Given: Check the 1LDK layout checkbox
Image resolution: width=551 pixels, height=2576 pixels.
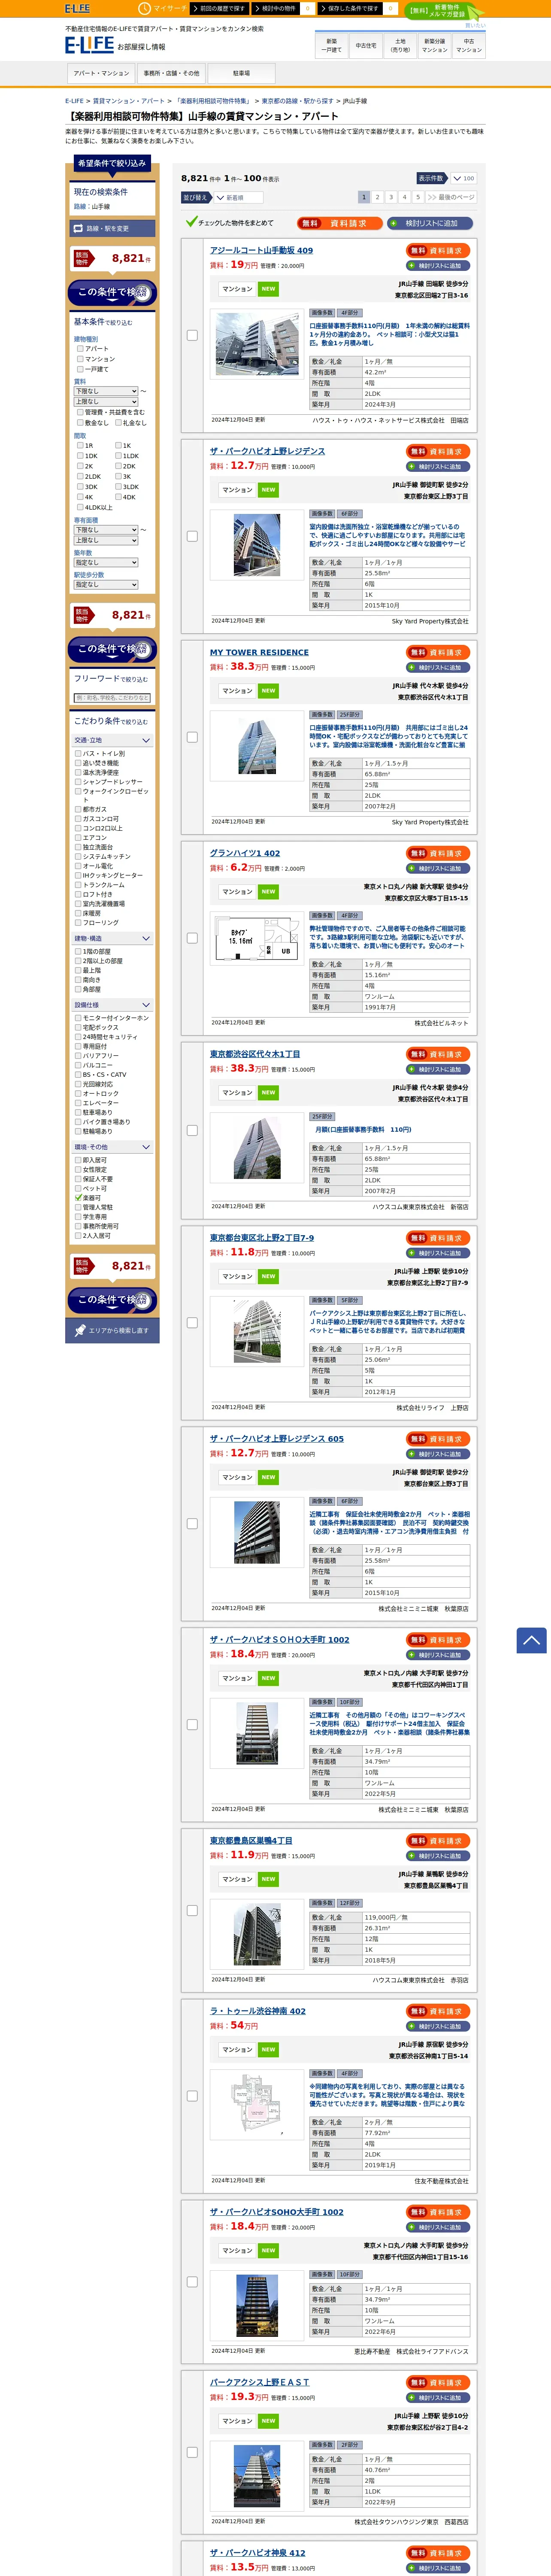Looking at the screenshot, I should tap(118, 455).
